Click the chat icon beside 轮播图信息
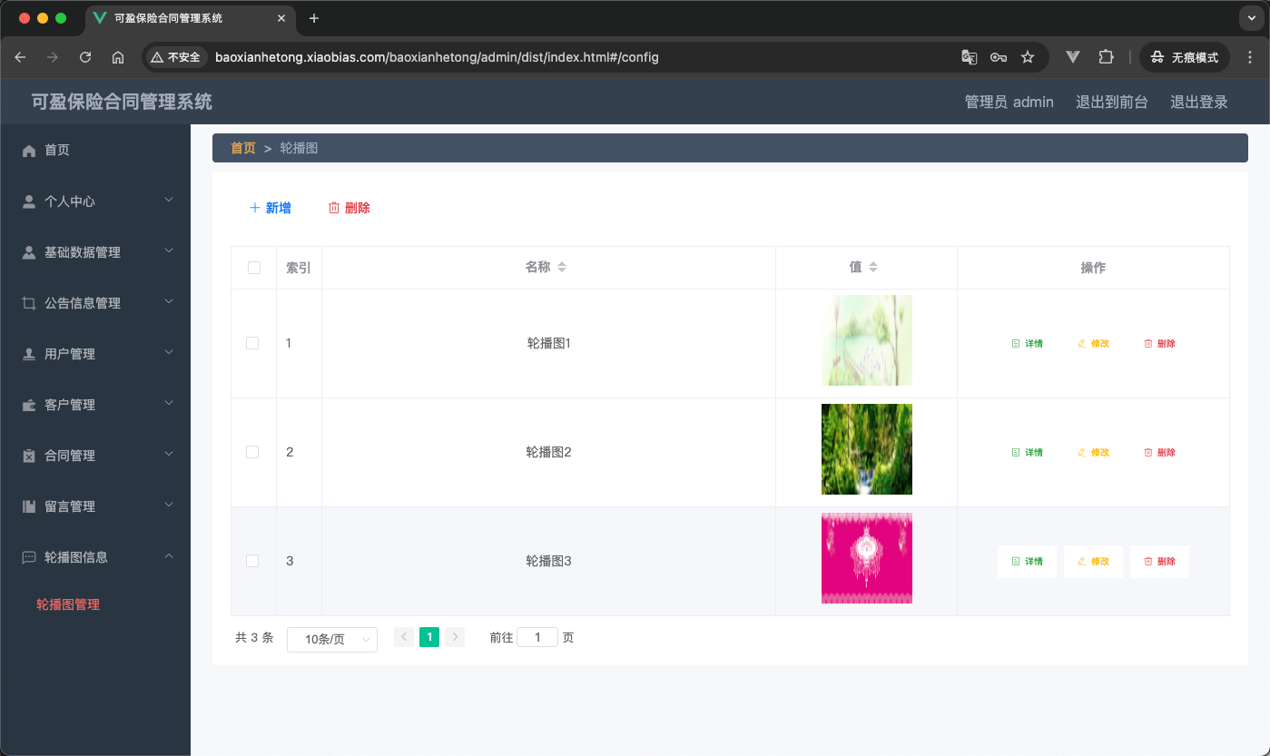The width and height of the screenshot is (1270, 756). (29, 557)
